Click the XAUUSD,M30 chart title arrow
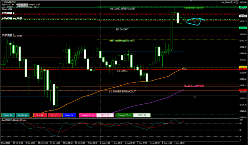 pos(2,2)
